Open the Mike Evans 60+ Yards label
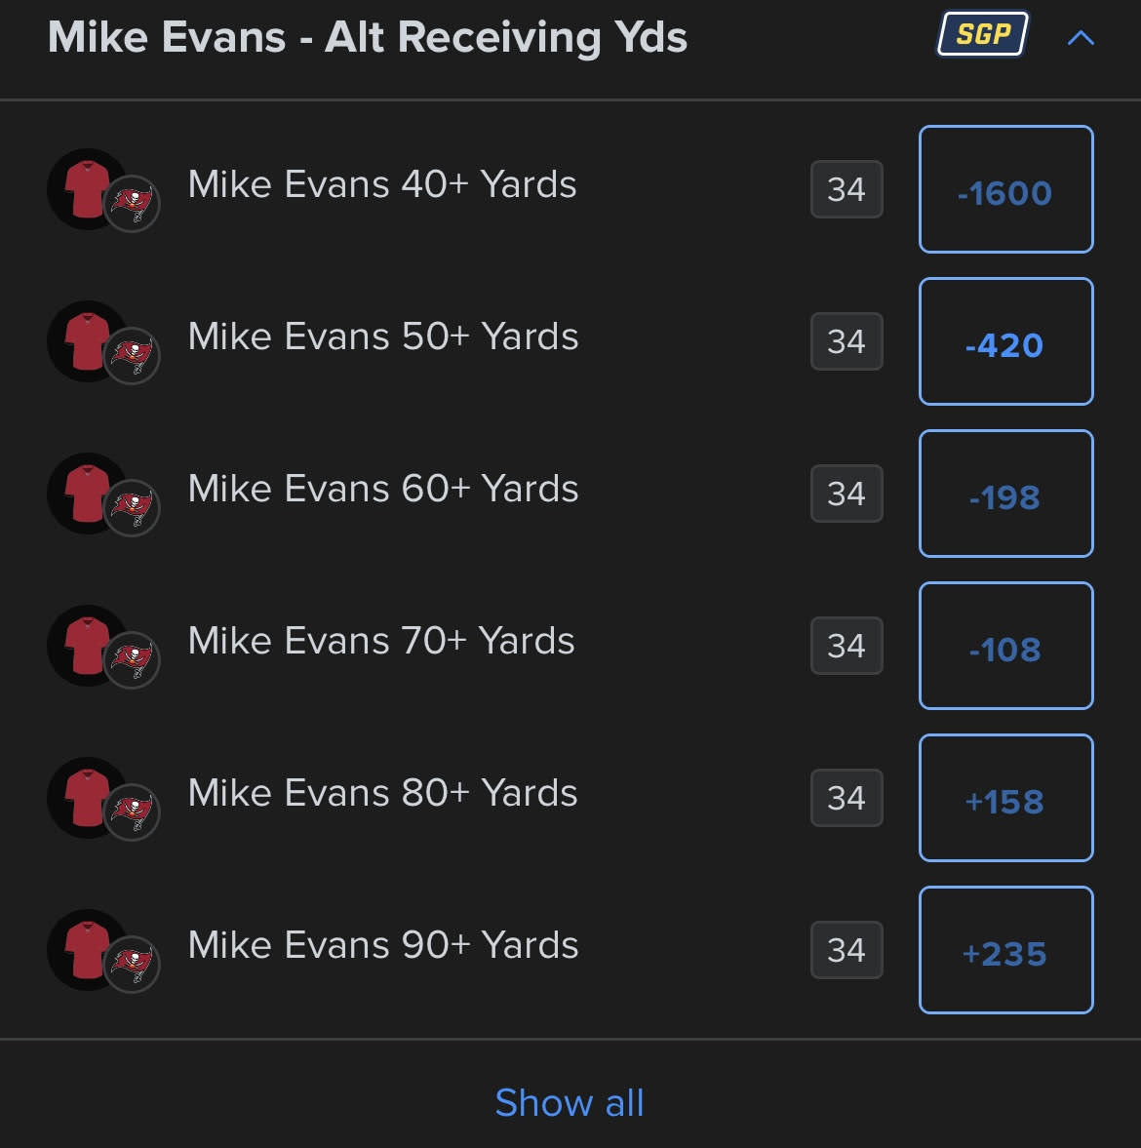Image resolution: width=1141 pixels, height=1148 pixels. 383,489
